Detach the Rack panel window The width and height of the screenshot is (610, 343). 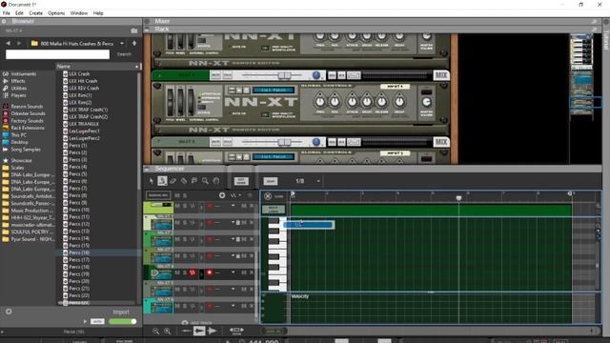(594, 30)
